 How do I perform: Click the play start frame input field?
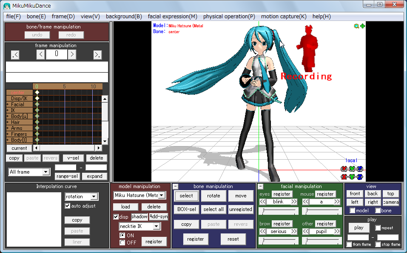click(x=358, y=237)
